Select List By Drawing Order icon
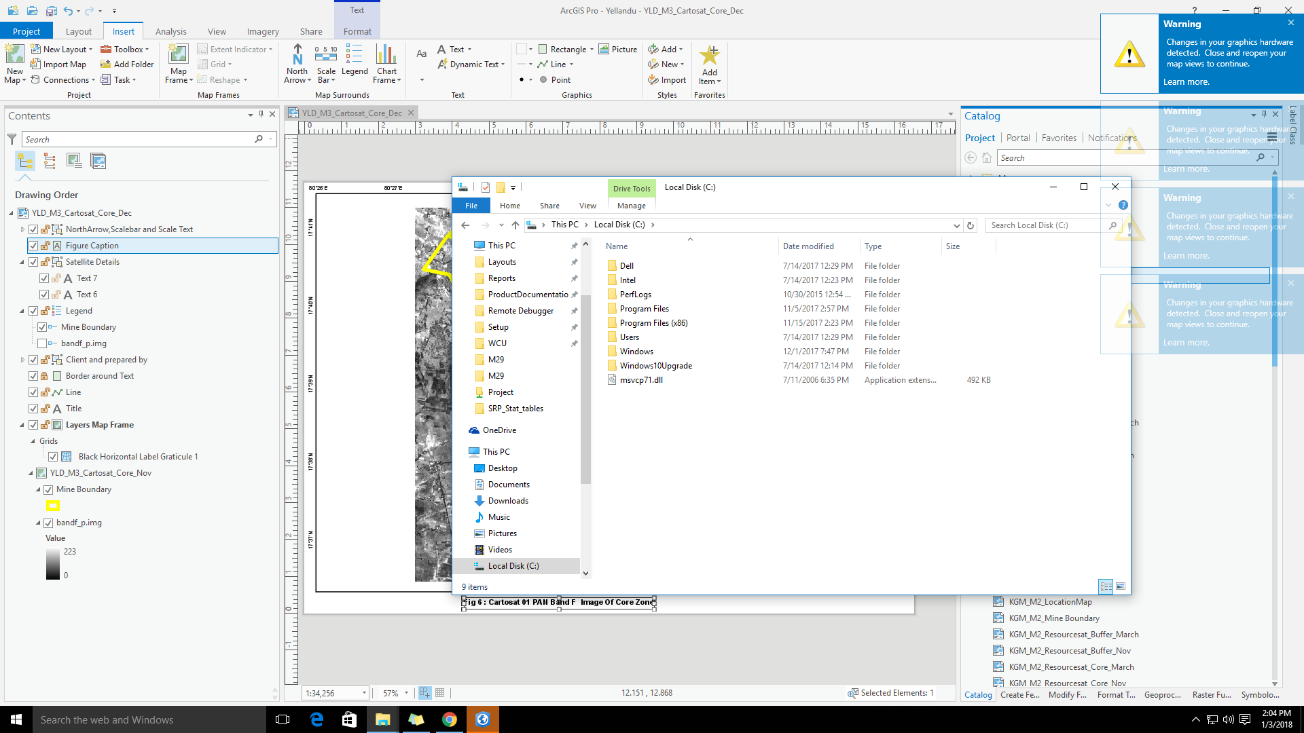This screenshot has height=733, width=1304. point(25,161)
